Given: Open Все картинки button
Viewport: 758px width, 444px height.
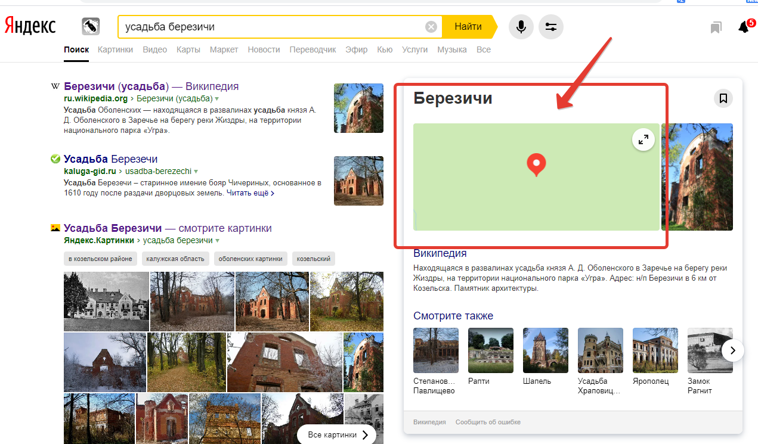Looking at the screenshot, I should 336,435.
